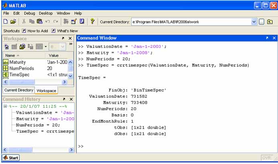278x164 pixels.
Task: Select the ValuationDate line in Command History
Action: (45, 113)
